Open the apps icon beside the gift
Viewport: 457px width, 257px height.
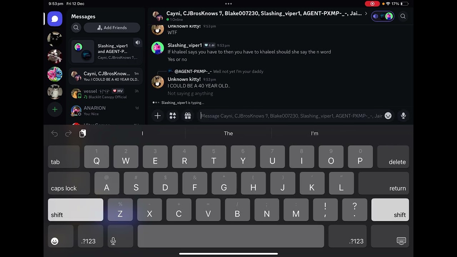click(x=173, y=116)
